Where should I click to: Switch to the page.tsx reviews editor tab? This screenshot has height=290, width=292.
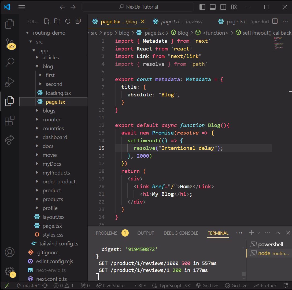178,22
